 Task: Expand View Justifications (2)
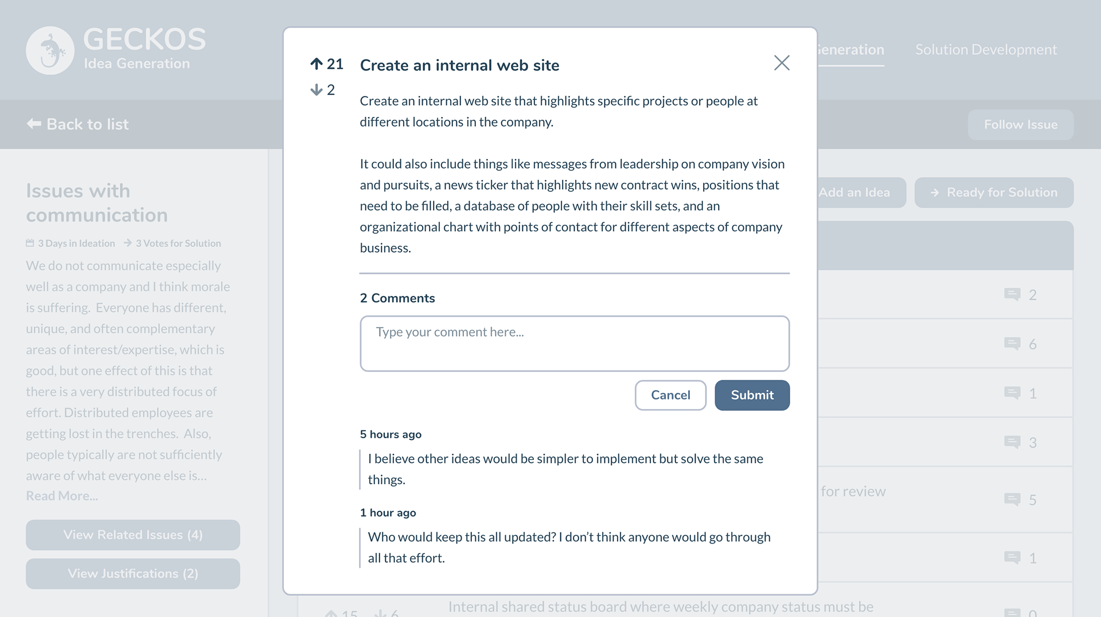(x=132, y=574)
